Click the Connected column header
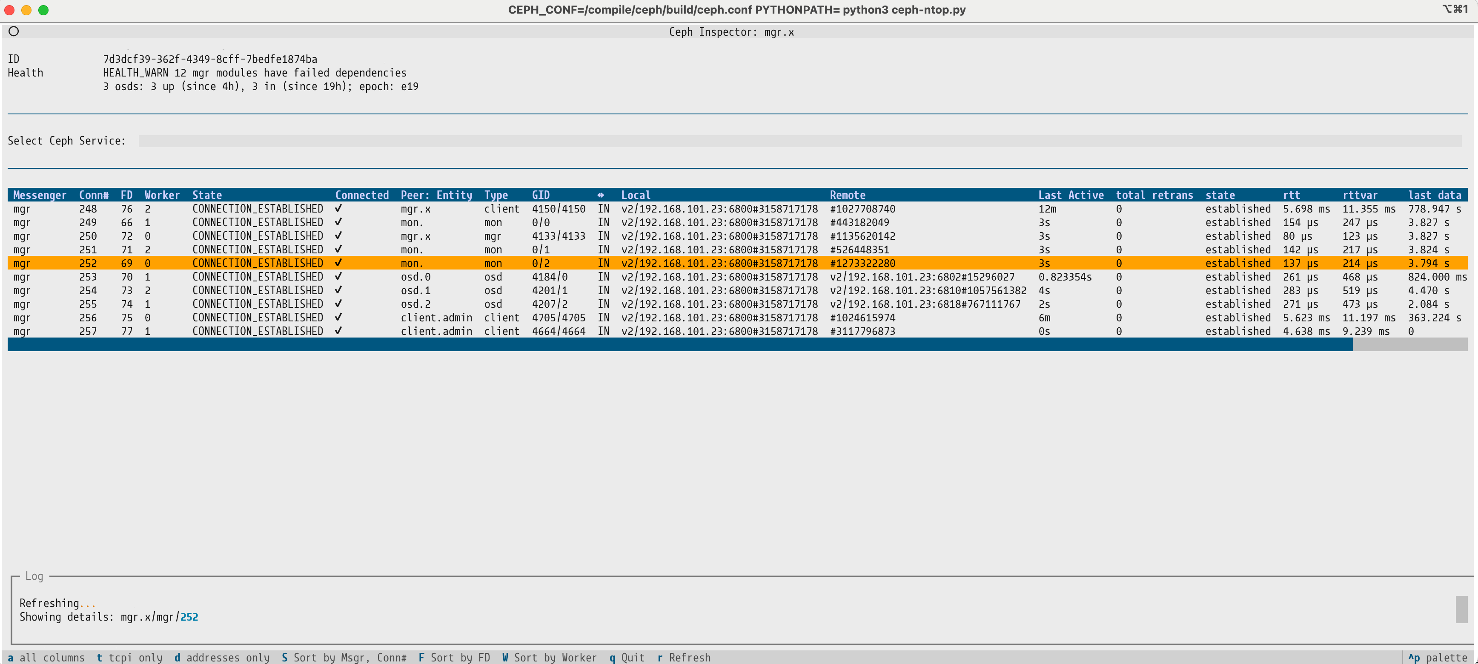The width and height of the screenshot is (1478, 664). [362, 196]
